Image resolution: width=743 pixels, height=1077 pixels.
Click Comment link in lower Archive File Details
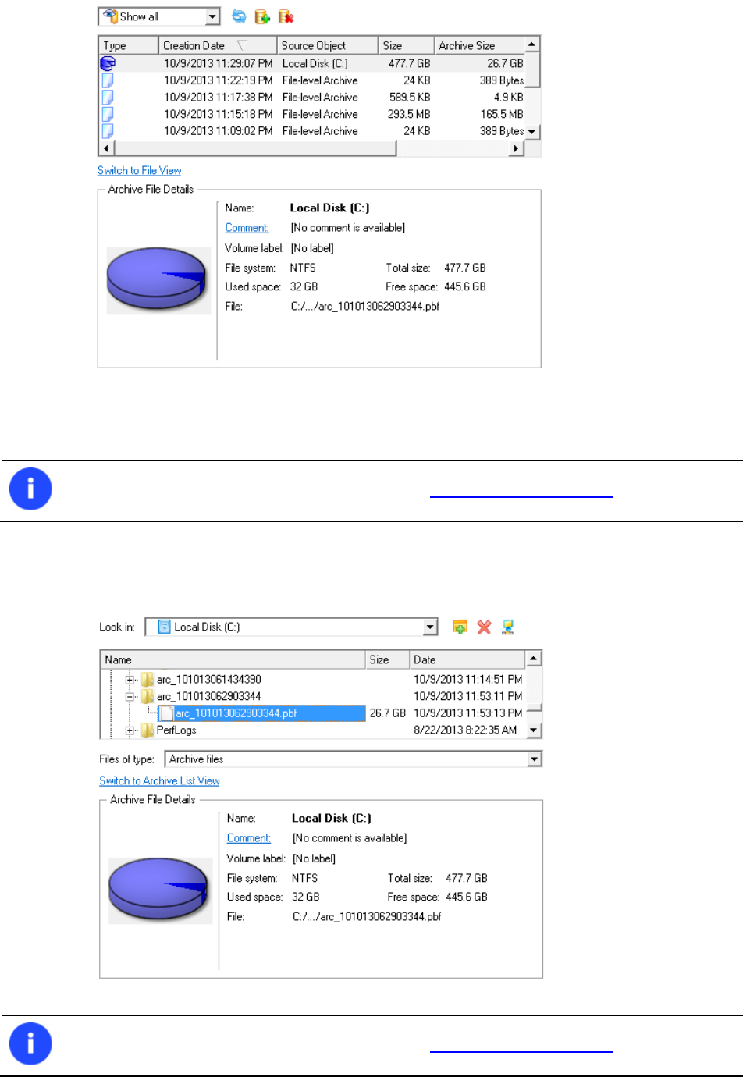[x=248, y=838]
